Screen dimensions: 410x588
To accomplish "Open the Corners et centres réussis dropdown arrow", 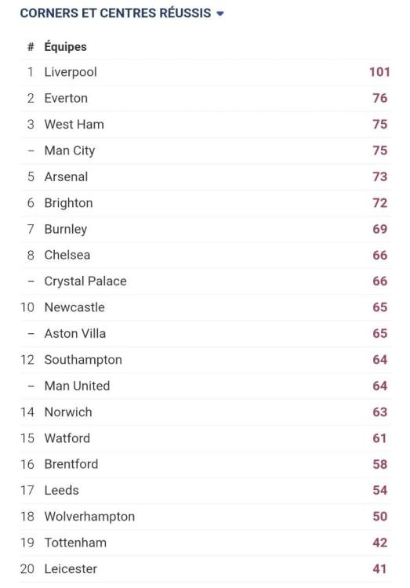I will (220, 13).
